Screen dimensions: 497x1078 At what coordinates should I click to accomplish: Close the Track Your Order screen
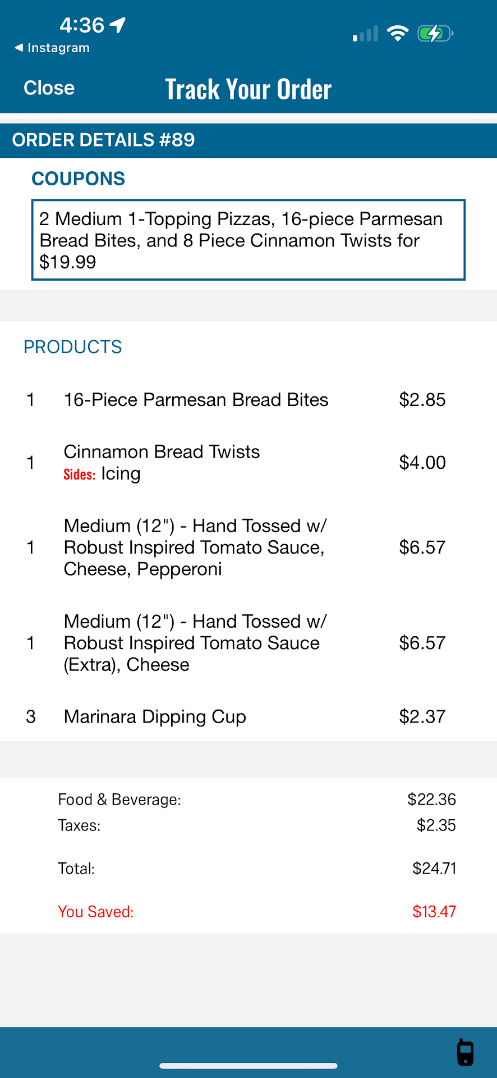pyautogui.click(x=49, y=88)
